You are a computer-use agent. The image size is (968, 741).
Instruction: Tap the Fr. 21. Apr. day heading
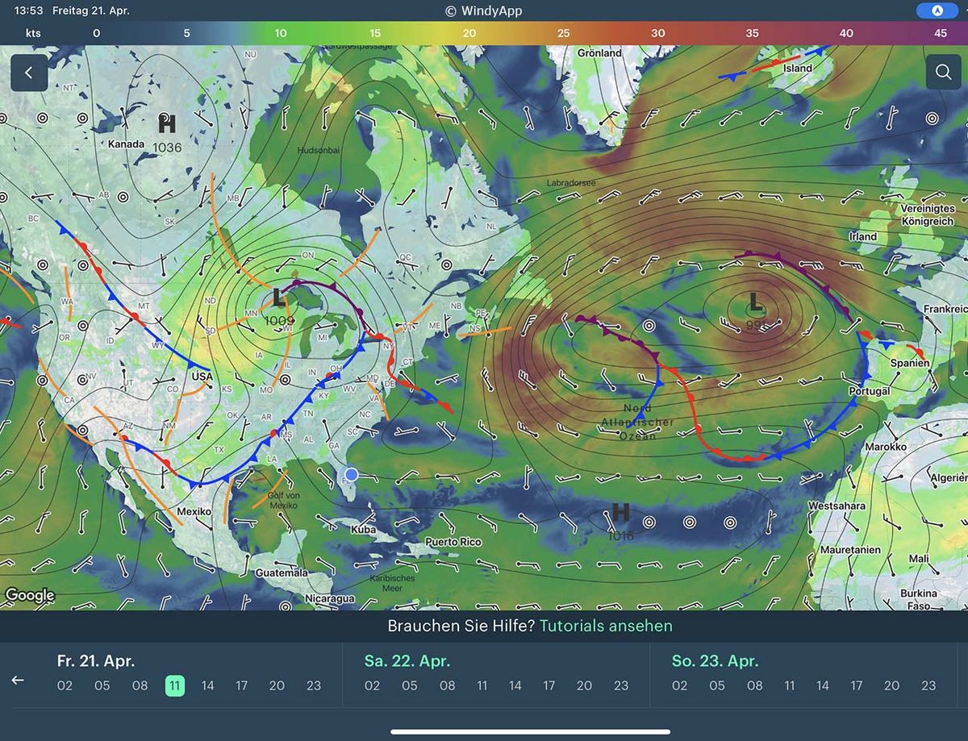tap(95, 661)
